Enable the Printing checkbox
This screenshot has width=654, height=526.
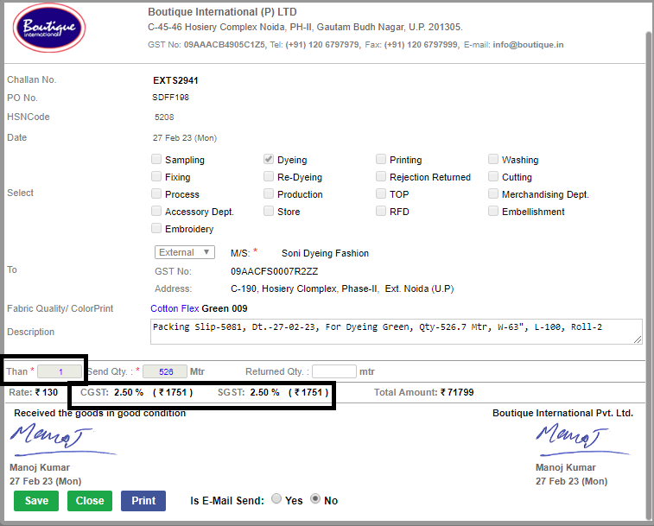click(381, 159)
